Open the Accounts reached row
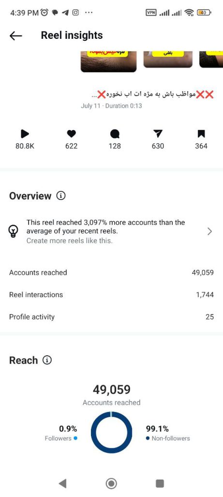Viewport: 223px width, 497px height. coord(111,273)
